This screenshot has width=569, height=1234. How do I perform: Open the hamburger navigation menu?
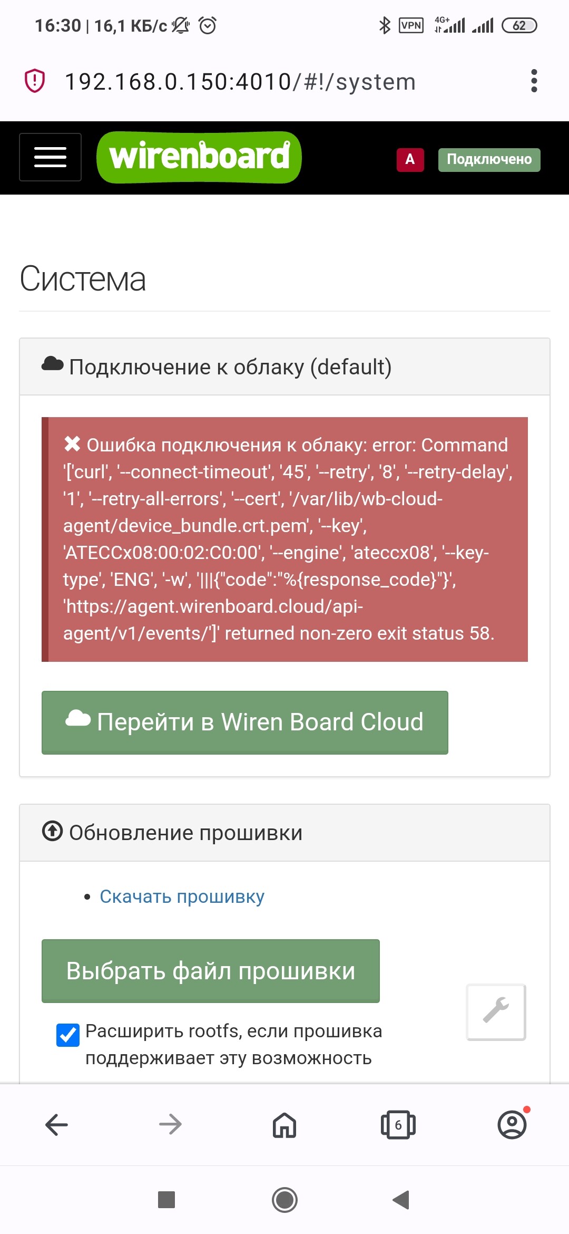(50, 157)
